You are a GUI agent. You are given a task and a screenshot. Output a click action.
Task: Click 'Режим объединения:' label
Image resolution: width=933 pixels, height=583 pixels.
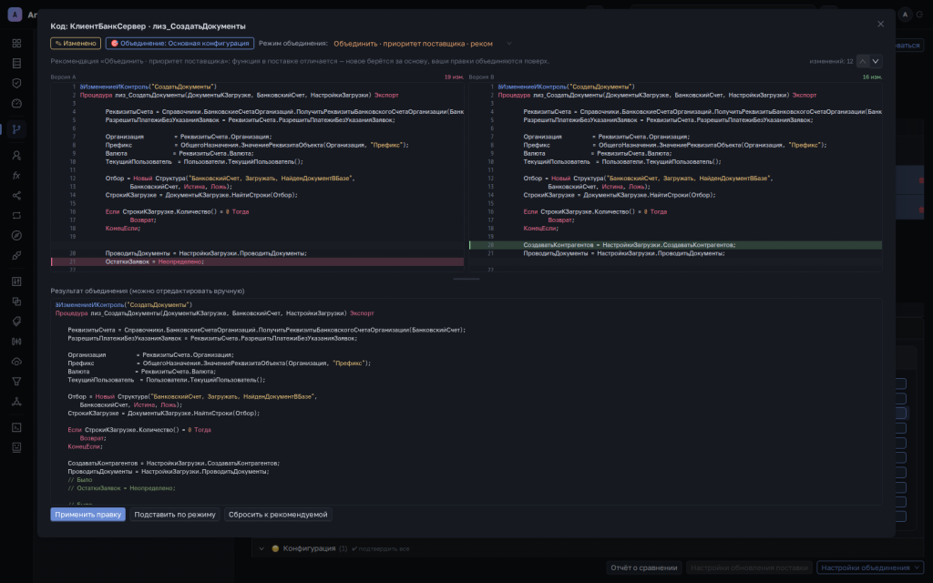click(x=293, y=44)
